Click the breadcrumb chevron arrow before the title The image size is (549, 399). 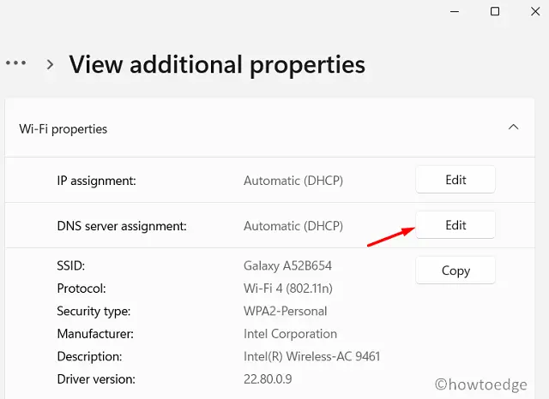[x=51, y=64]
